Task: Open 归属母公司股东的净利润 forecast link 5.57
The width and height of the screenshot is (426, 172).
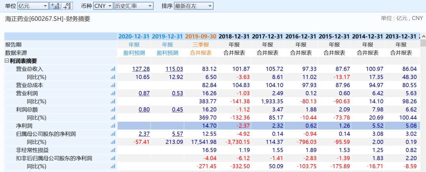Action: point(177,134)
